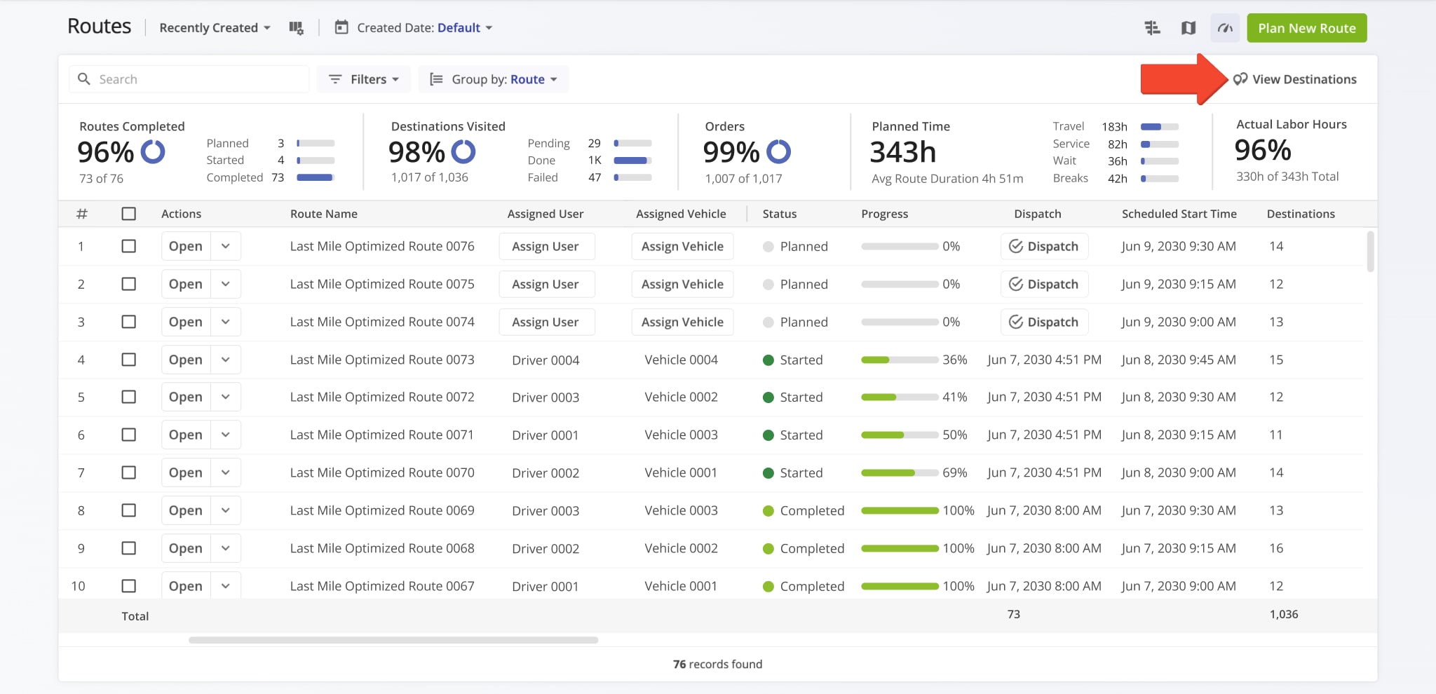Click the timeline view icon beside map
1436x694 pixels.
point(1152,27)
